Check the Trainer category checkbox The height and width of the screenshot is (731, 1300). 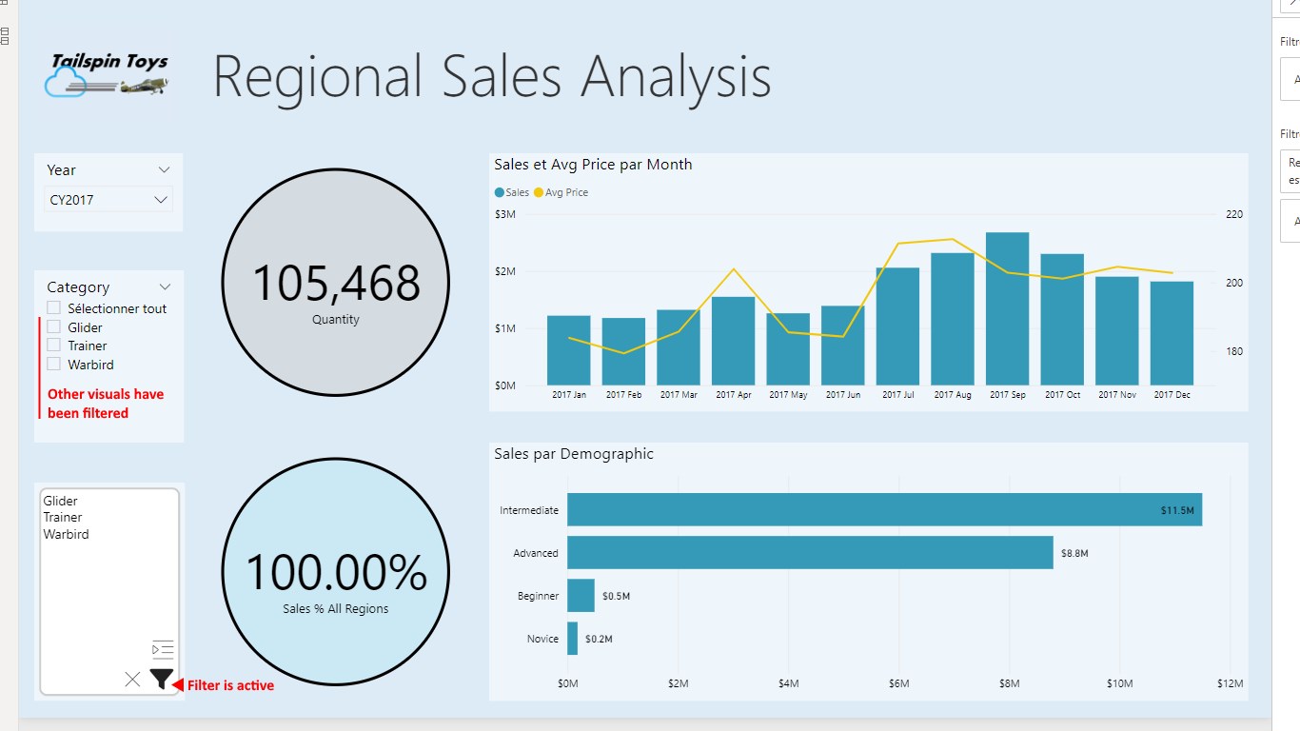coord(54,346)
